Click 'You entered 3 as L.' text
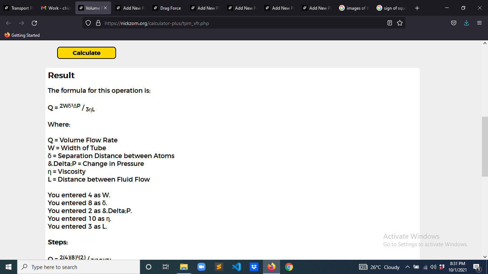488x274 pixels. (78, 227)
